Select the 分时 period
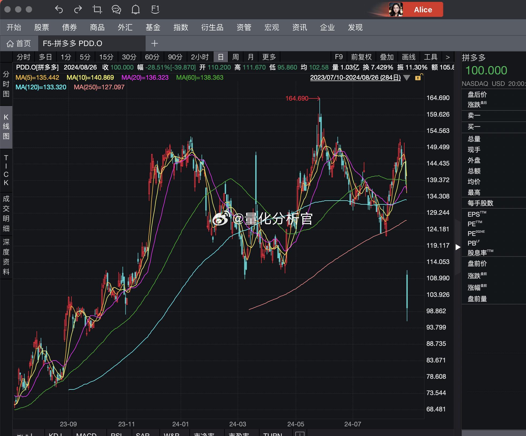 click(x=24, y=57)
